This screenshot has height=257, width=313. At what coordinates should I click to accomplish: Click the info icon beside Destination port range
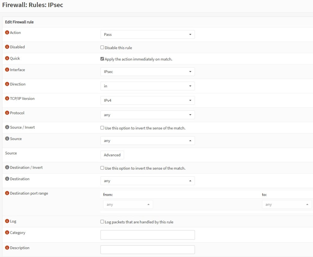click(x=7, y=193)
